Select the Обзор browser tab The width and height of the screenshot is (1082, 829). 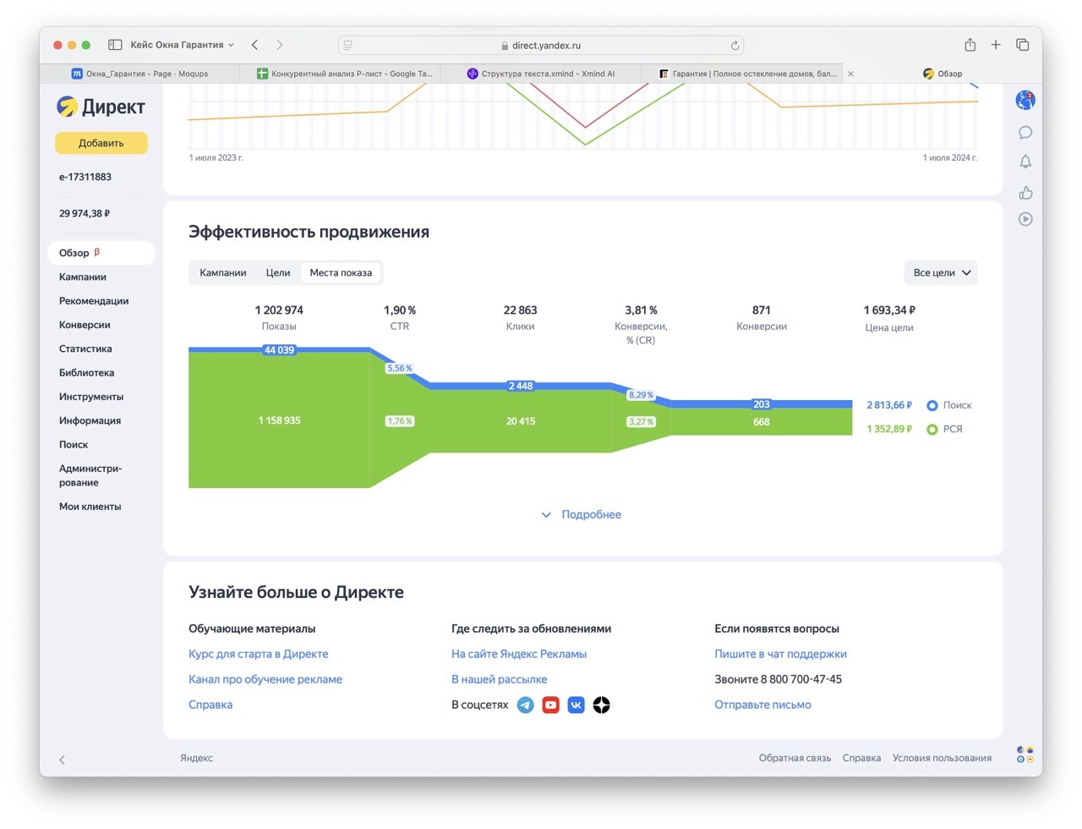tap(943, 74)
